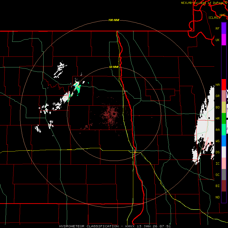
Task: Click the green-blue rain echo cluster
Action: pyautogui.click(x=77, y=88)
